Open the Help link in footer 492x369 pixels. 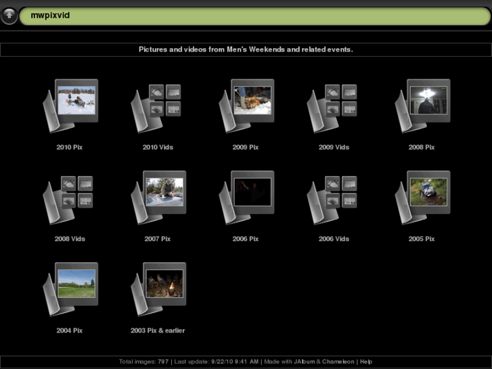pyautogui.click(x=366, y=362)
